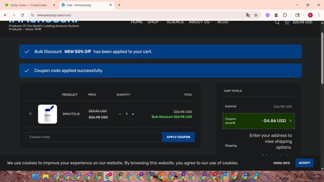Click the "Enter your address to view shipping options" text
Image resolution: width=324 pixels, height=182 pixels.
pyautogui.click(x=271, y=142)
